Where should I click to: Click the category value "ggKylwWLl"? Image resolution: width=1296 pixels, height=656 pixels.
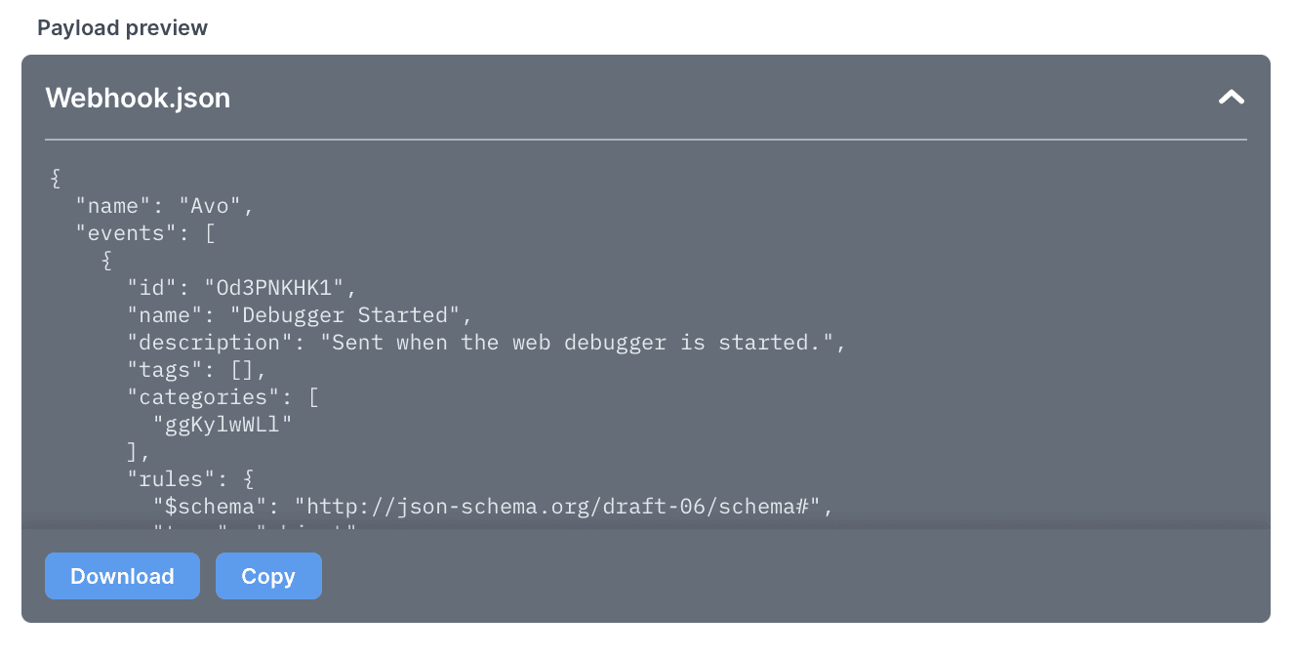click(x=223, y=425)
